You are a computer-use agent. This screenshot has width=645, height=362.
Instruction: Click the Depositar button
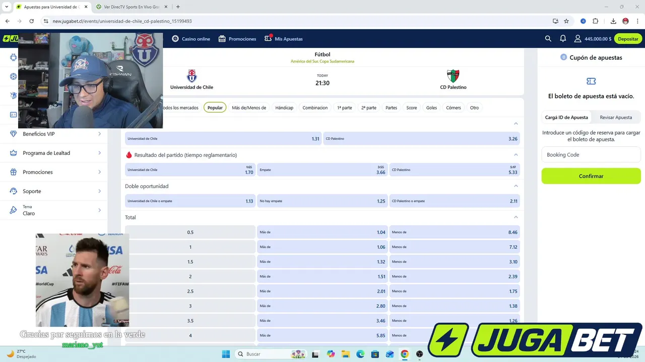pos(628,39)
